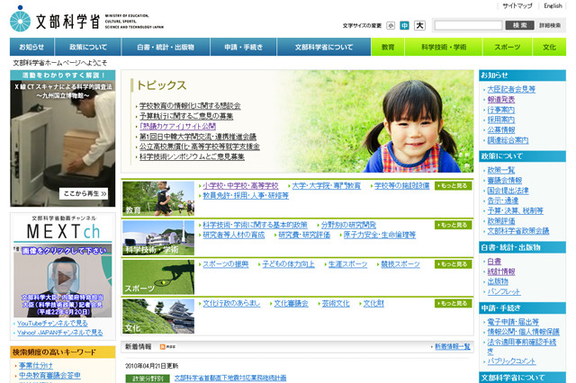The image size is (576, 383).
Task: Switch to the English site
Action: tap(553, 6)
